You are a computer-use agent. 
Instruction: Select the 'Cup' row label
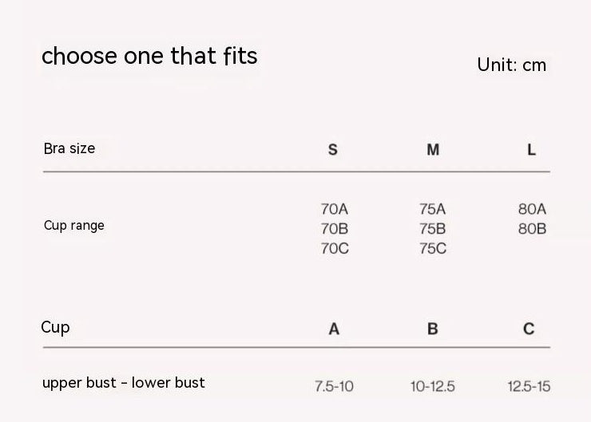coord(55,328)
